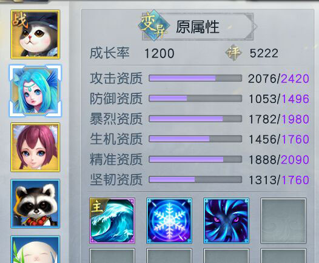
Task: Open the dark wolf eyes skill icon
Action: click(x=226, y=221)
